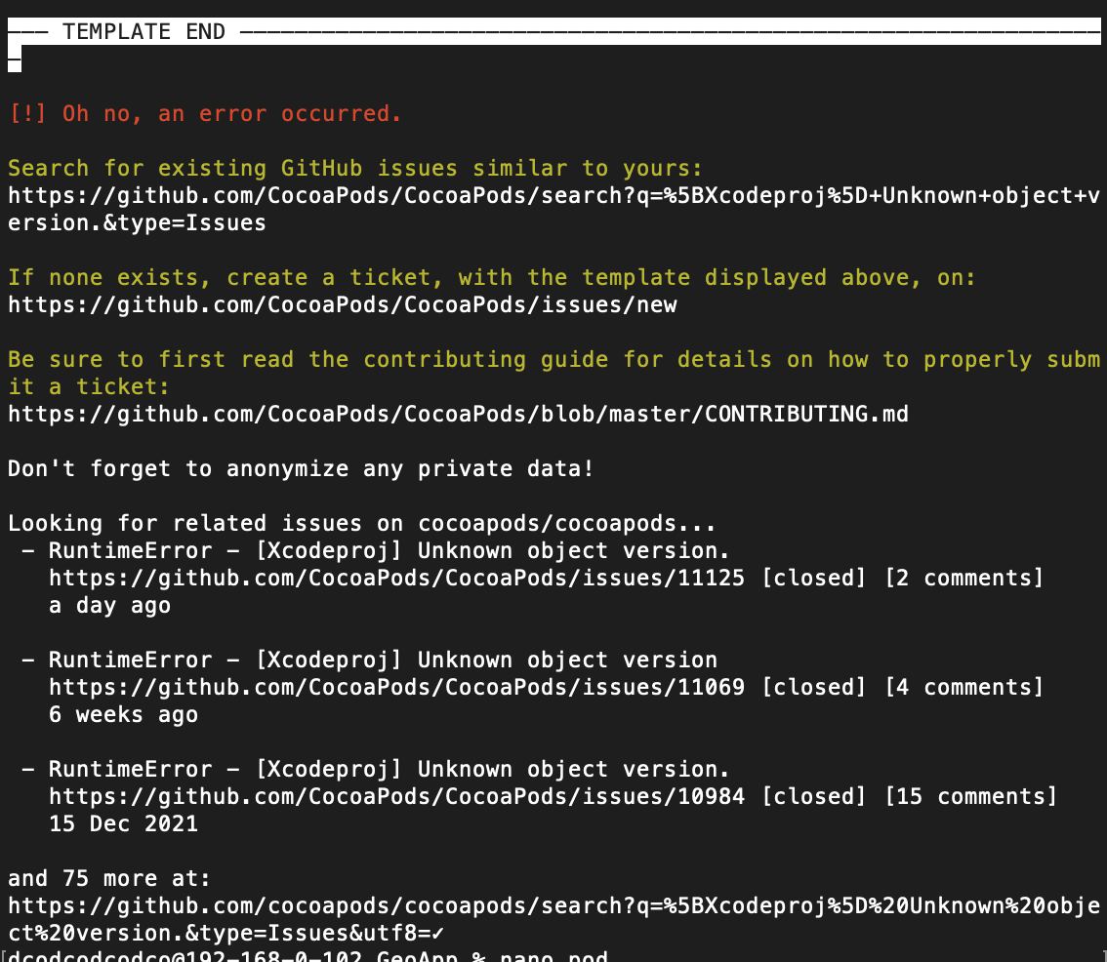Click the '[closed]' tag of issue 11069
Screen dimensions: 1107x962
click(x=813, y=688)
